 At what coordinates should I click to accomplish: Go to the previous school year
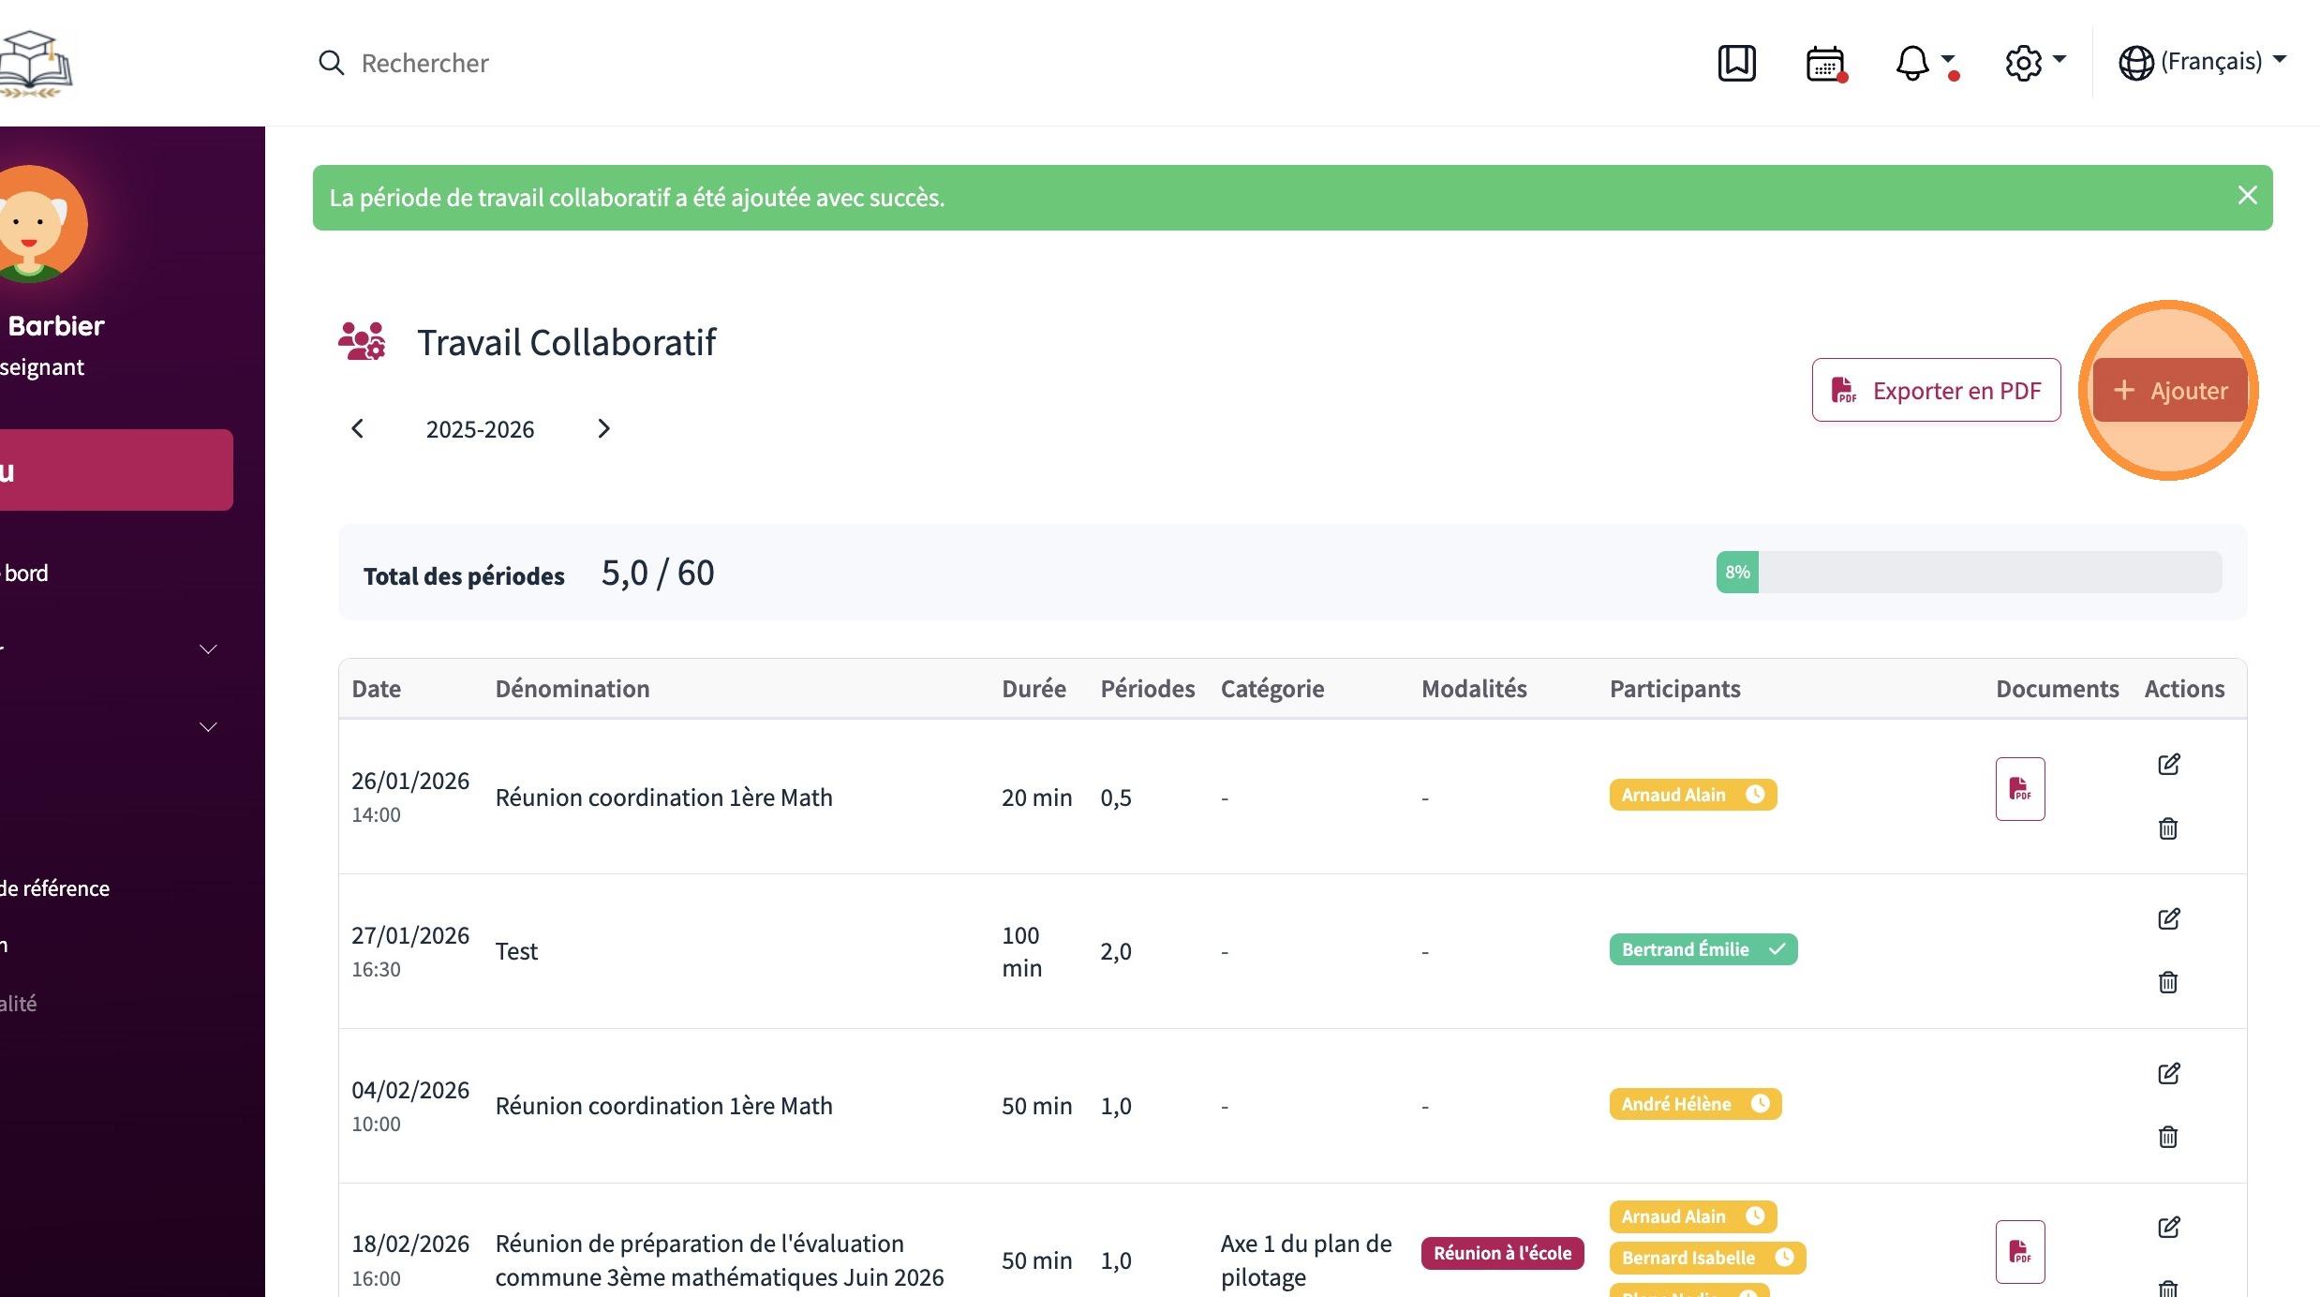pyautogui.click(x=357, y=428)
